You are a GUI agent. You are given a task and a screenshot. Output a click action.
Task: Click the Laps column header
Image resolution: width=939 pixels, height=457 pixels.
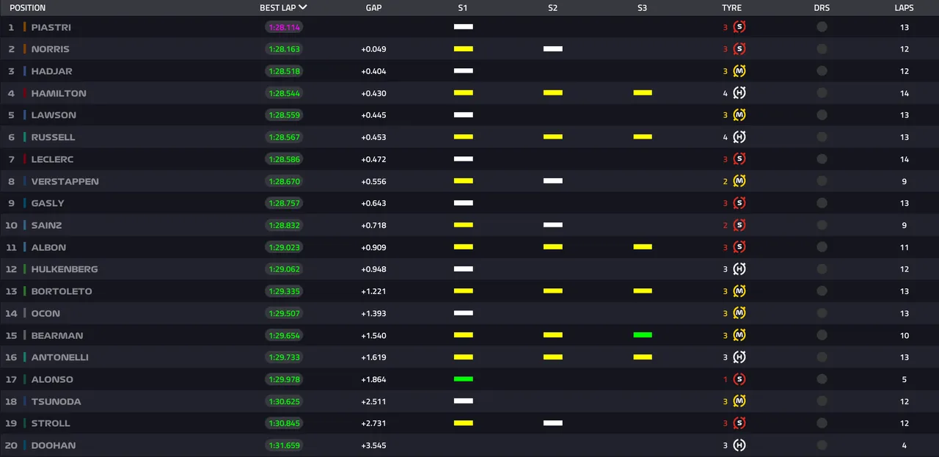(x=905, y=8)
